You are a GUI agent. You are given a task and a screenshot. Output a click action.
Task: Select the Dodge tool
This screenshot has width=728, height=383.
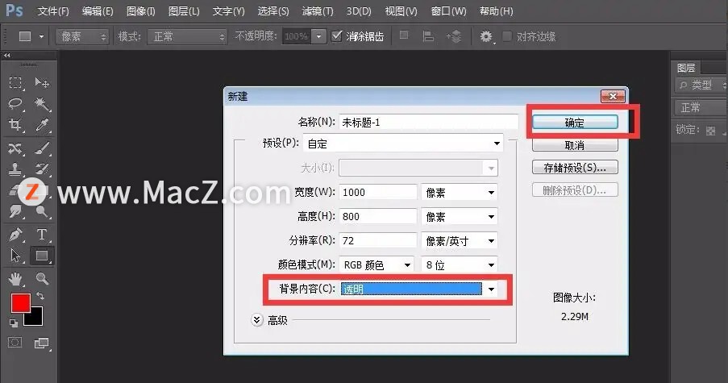[42, 211]
